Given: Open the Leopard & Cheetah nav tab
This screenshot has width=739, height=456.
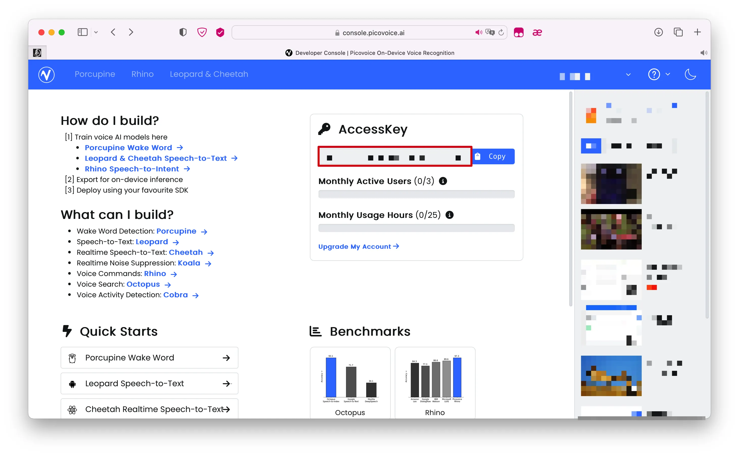Looking at the screenshot, I should [x=209, y=74].
